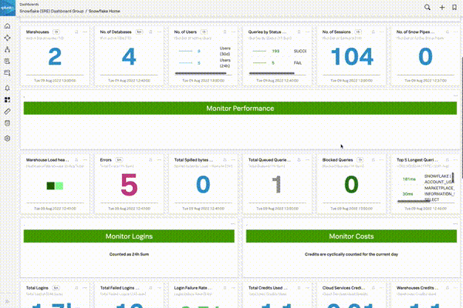This screenshot has width=463, height=308.
Task: Click the Splunk logo in top-left corner
Action: coord(7,6)
